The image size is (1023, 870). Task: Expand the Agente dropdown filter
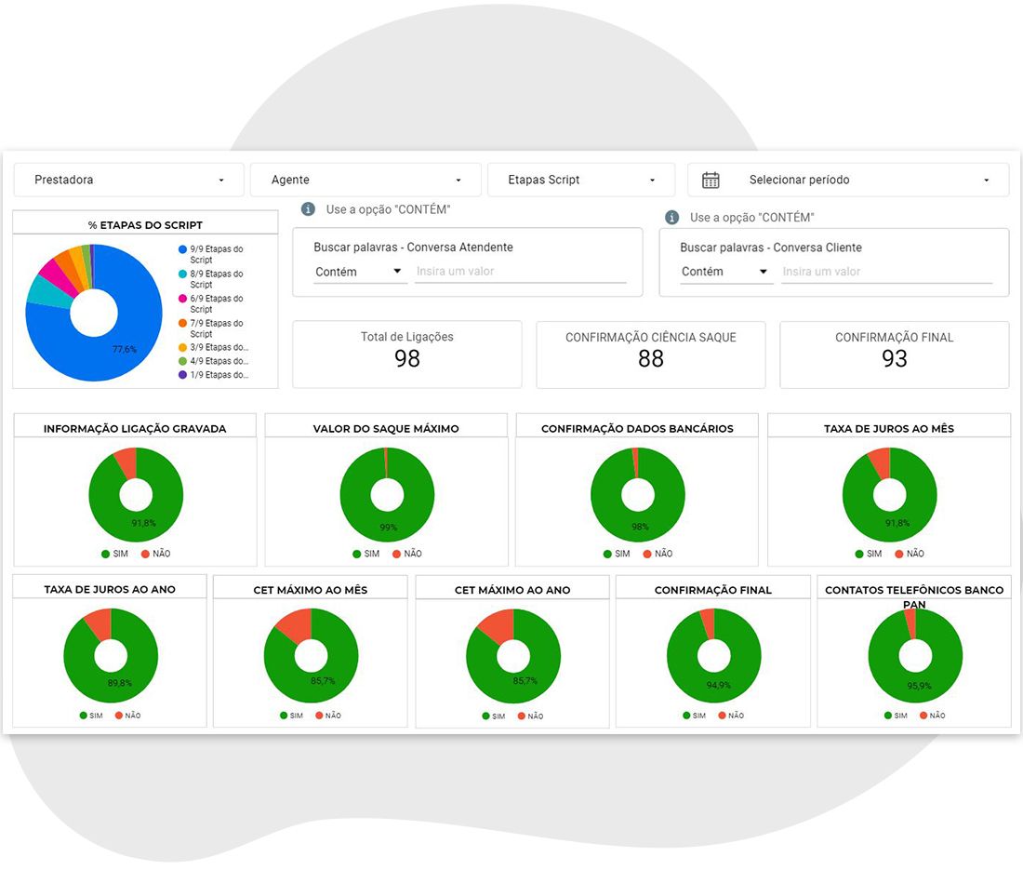click(366, 180)
